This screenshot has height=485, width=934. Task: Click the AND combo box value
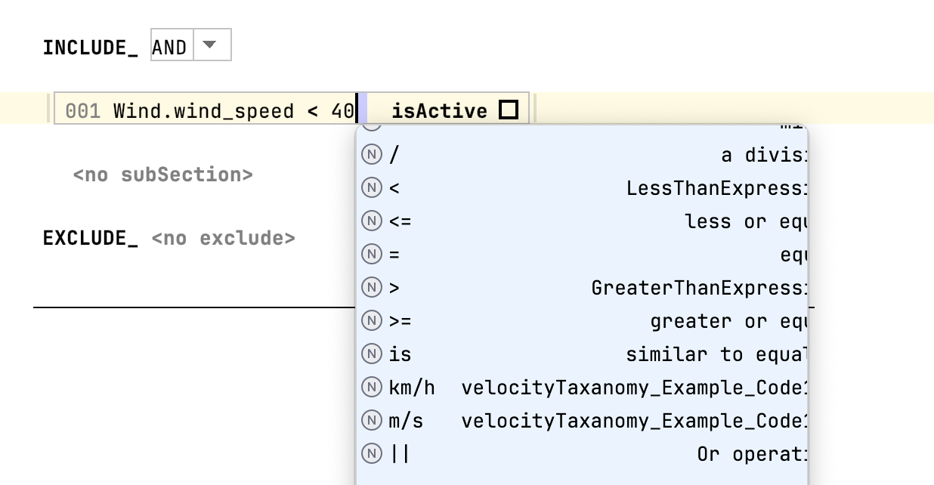[170, 48]
